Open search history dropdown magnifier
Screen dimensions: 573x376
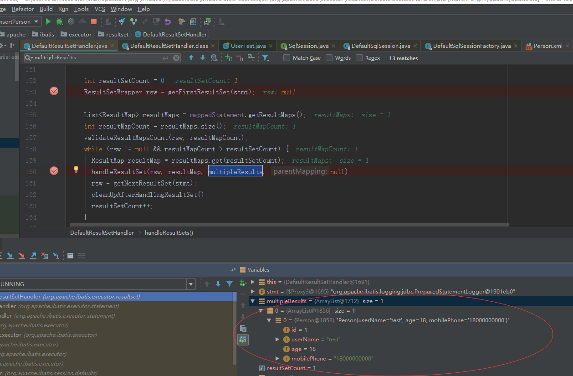coord(29,58)
